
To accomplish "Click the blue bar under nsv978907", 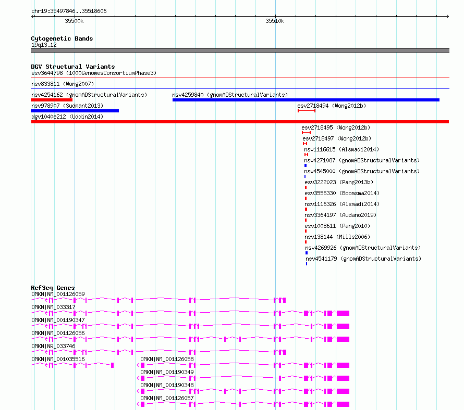I will (75, 111).
